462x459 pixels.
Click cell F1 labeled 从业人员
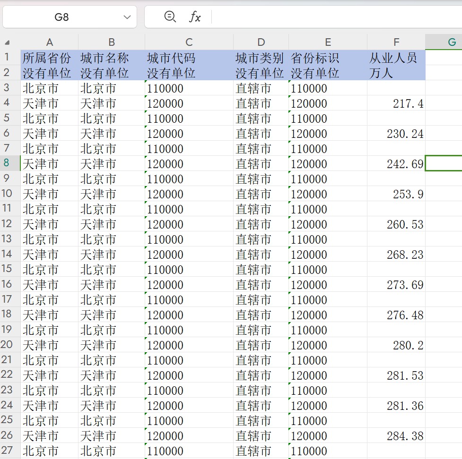(395, 58)
